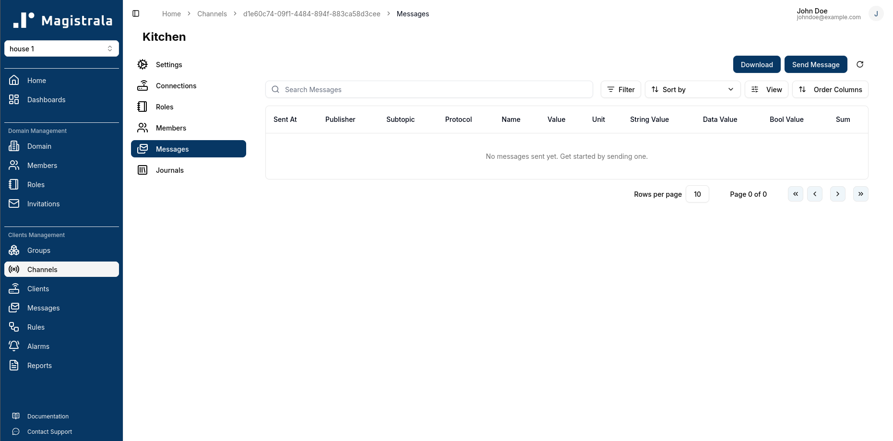This screenshot has height=441, width=893.
Task: Click the Search Messages input field
Action: [x=429, y=89]
